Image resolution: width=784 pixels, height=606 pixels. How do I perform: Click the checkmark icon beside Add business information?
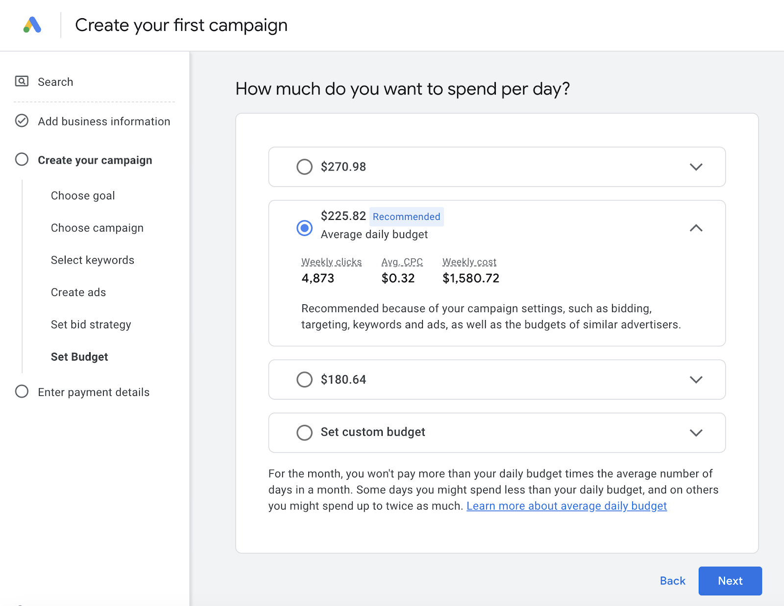coord(22,121)
